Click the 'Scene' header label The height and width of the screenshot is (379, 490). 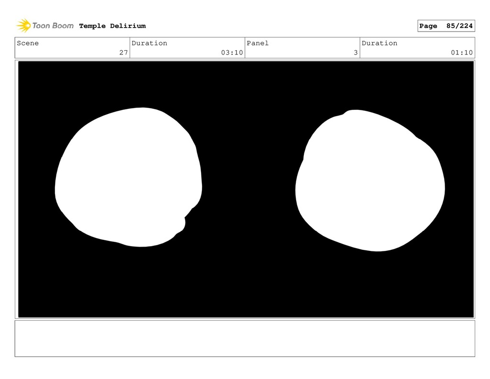tap(28, 43)
